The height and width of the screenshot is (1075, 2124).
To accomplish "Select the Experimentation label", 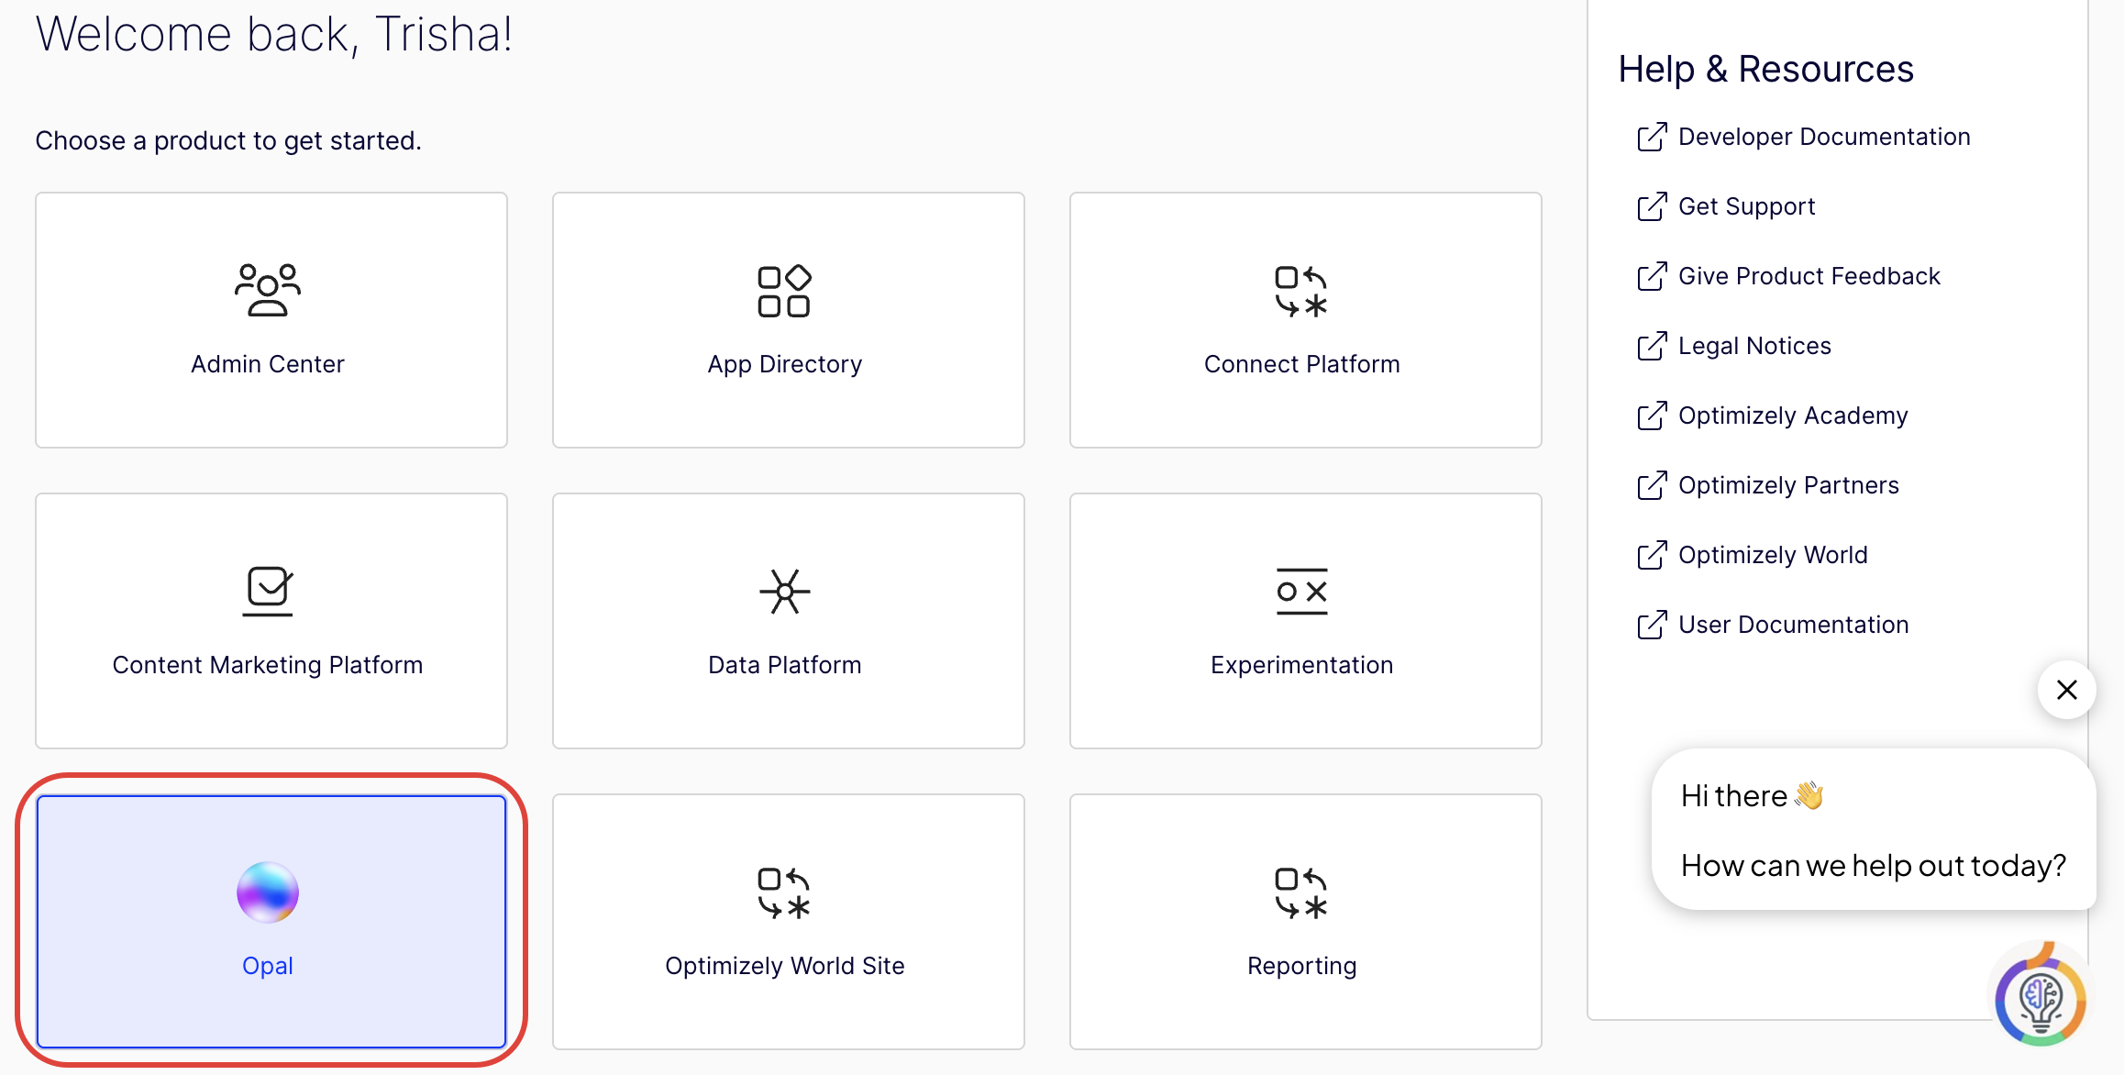I will [1301, 665].
